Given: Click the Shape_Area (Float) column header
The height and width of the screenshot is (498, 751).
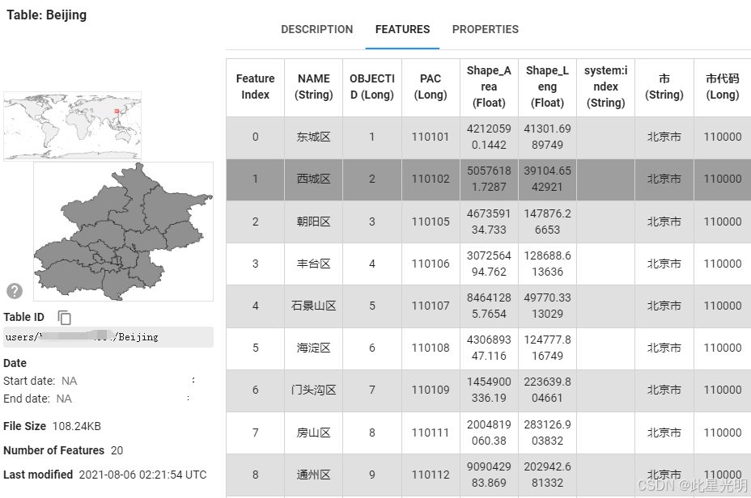Looking at the screenshot, I should click(489, 87).
